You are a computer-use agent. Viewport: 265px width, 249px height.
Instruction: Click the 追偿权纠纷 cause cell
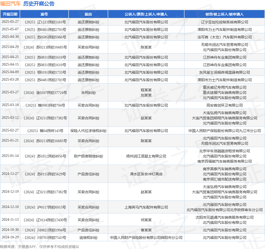88,238
